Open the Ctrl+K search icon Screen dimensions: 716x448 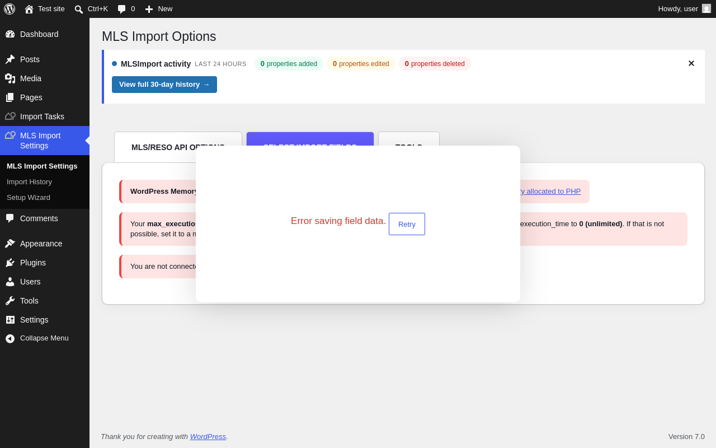[x=79, y=9]
